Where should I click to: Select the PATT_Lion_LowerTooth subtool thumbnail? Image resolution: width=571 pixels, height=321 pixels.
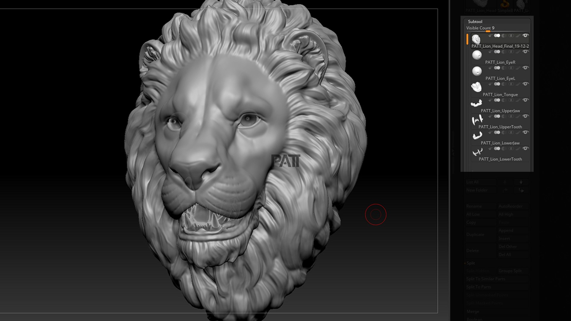(477, 152)
